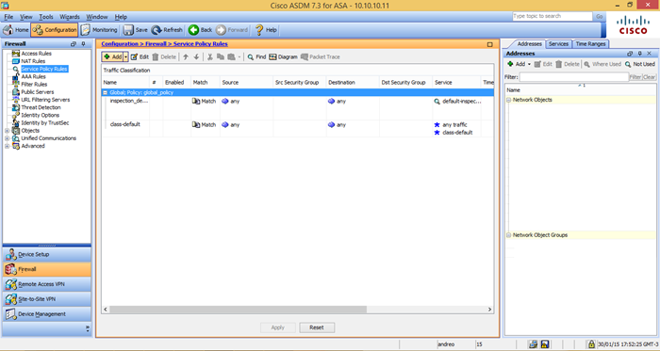Click the Reset button
Viewport: 660px width, 351px height.
pos(317,327)
